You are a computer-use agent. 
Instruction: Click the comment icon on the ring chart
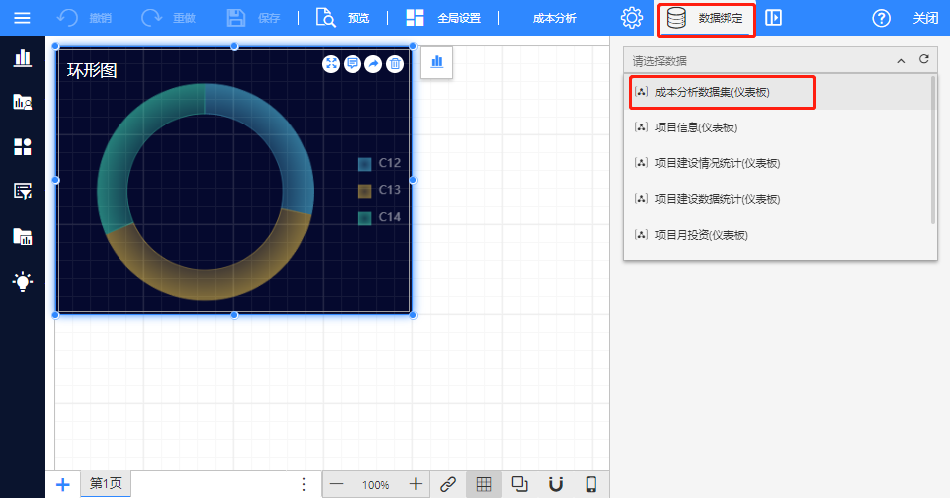pyautogui.click(x=353, y=64)
